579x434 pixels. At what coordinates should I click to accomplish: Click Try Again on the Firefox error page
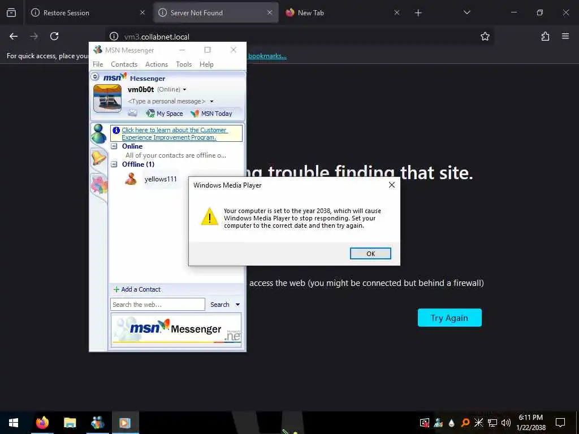tap(450, 318)
